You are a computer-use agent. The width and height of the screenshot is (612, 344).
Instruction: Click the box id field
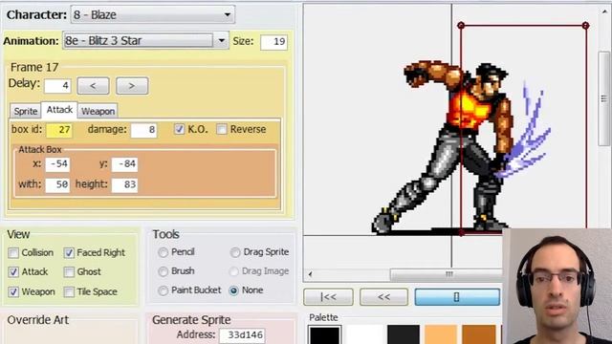(59, 130)
